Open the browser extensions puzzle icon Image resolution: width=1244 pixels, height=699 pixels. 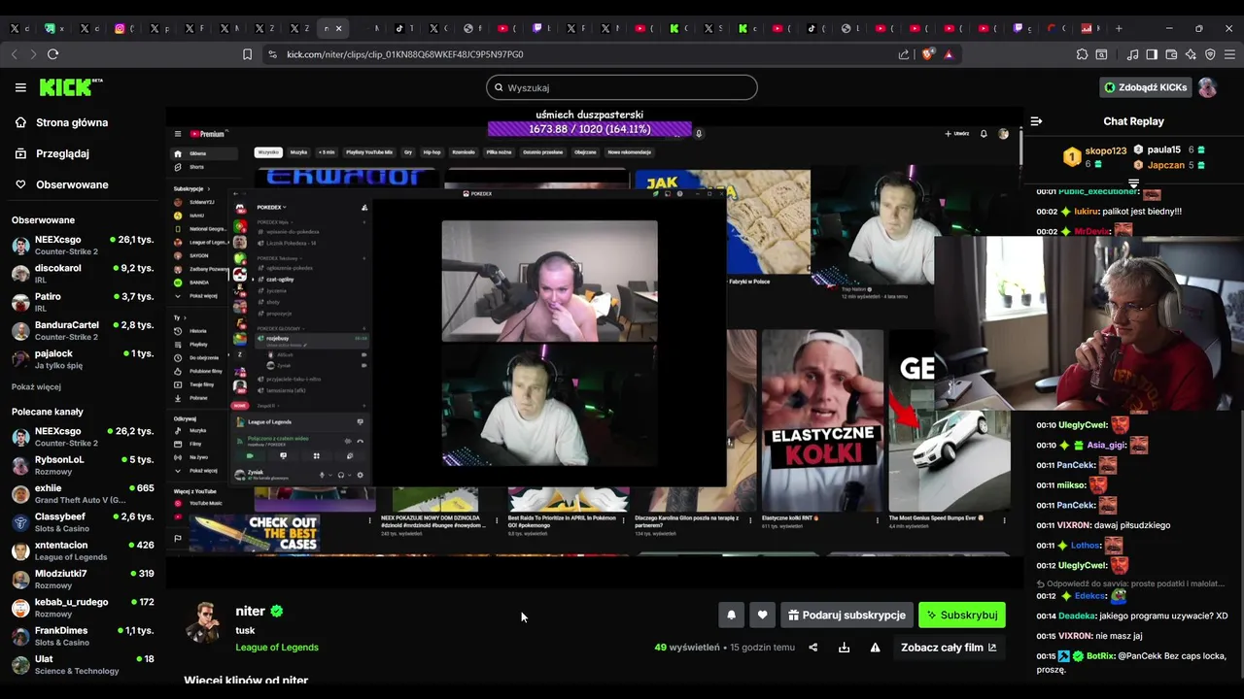1082,54
